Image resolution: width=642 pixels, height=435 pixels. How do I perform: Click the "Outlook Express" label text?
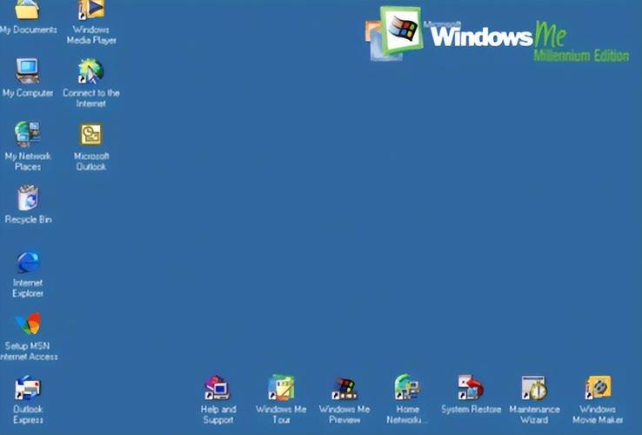[x=28, y=414]
